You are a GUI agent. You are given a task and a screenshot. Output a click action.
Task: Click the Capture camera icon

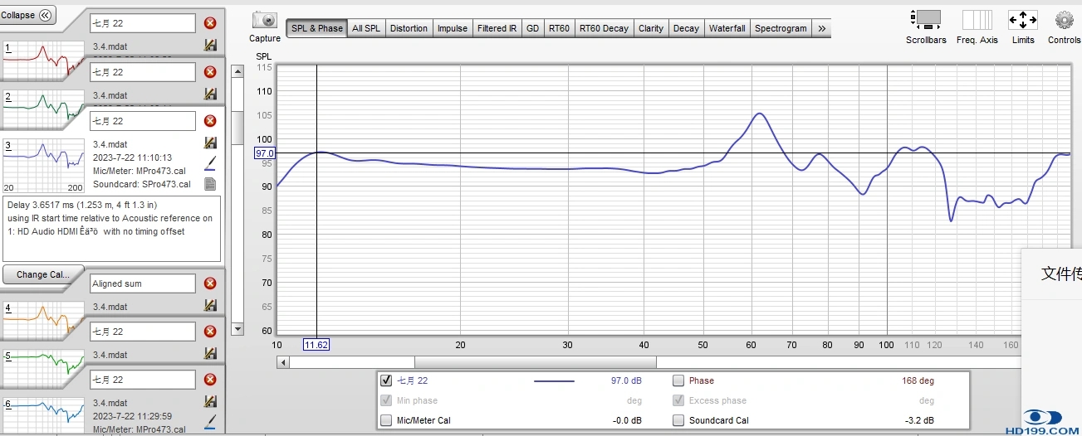[x=265, y=21]
